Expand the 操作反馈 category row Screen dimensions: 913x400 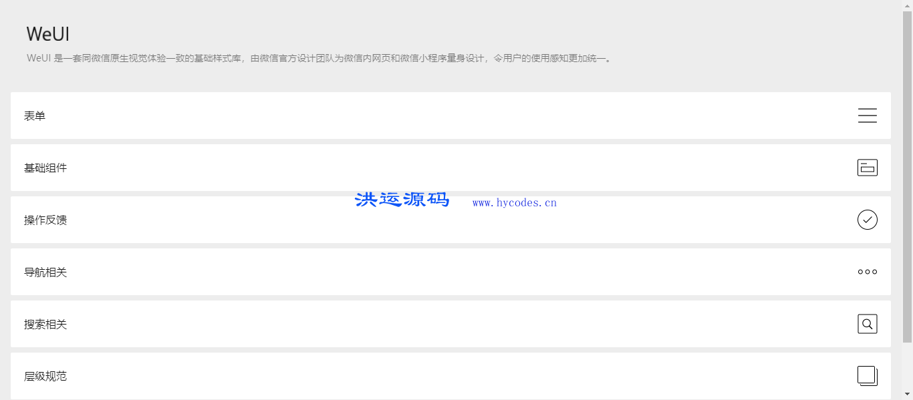click(x=450, y=220)
